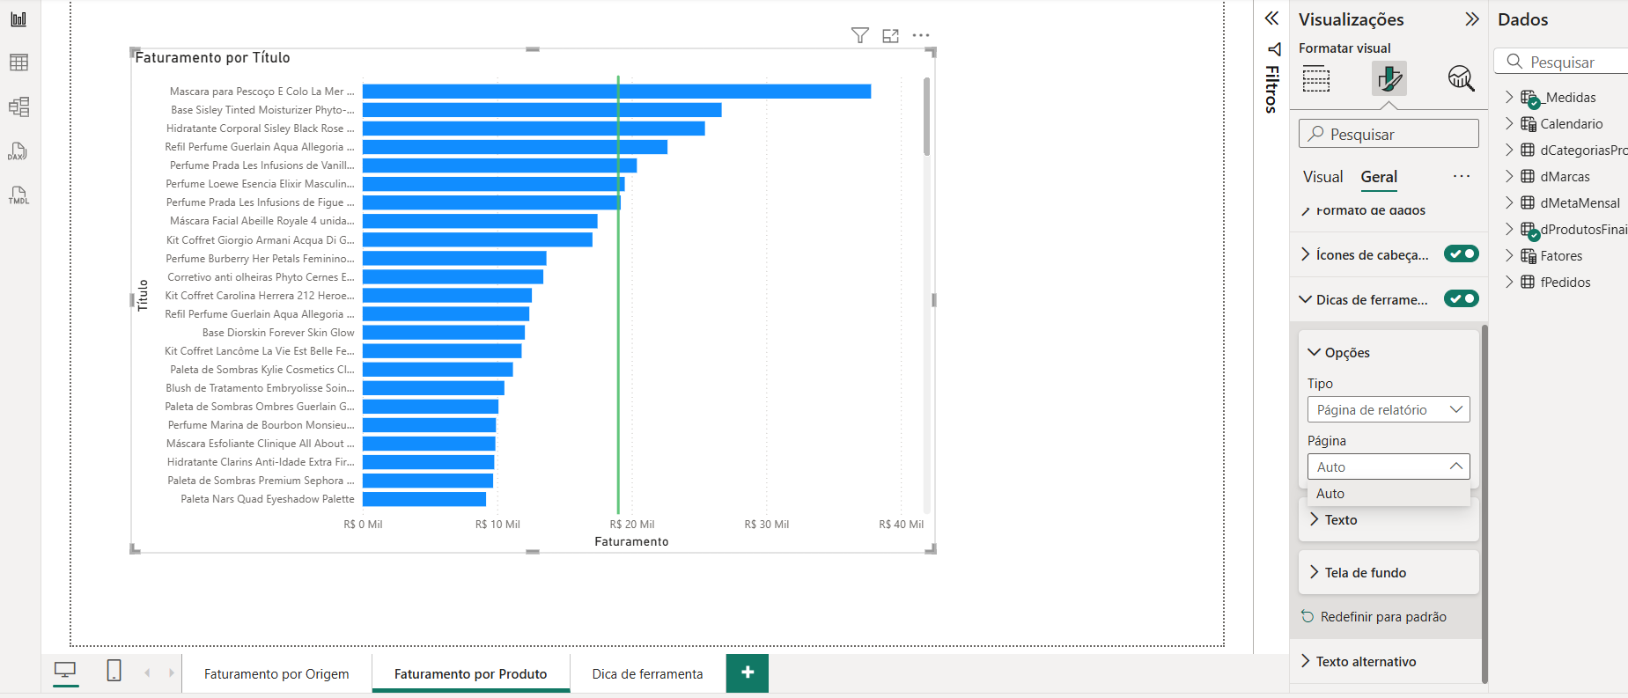Click the R$ 20 Mil axis label
Screen dimensions: 1628x698
(x=632, y=524)
